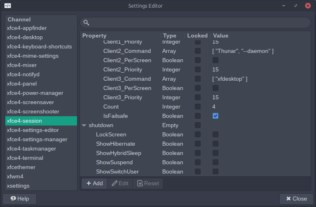Click the plus icon on Add button

tap(88, 184)
